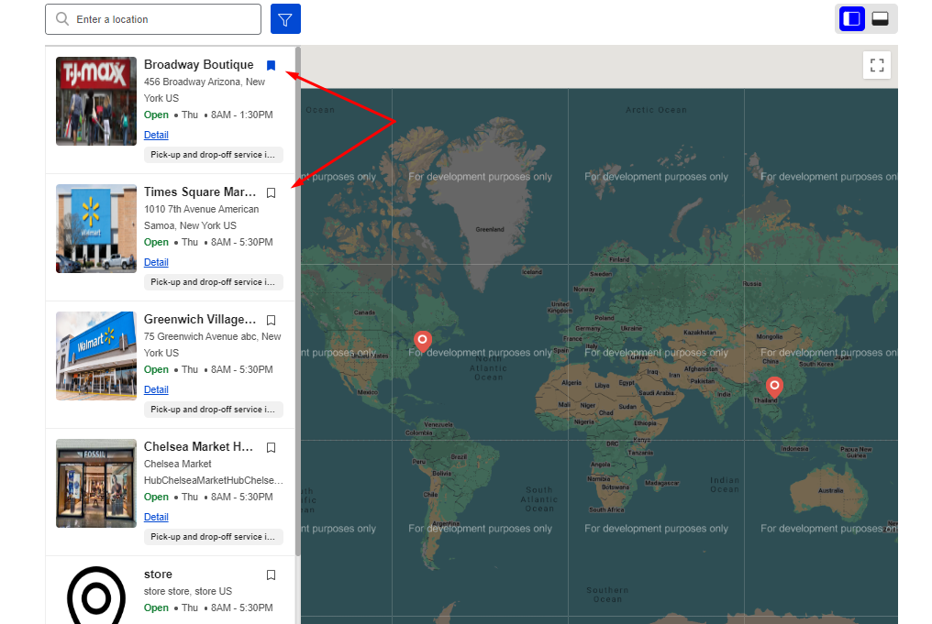Bookmark the Greenwich Village store

pos(271,320)
